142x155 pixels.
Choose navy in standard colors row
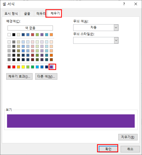click(x=47, y=67)
